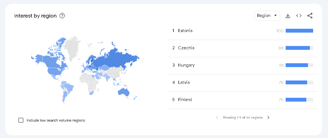The height and width of the screenshot is (138, 328).
Task: Open the Interest by region help icon
Action: 62,16
